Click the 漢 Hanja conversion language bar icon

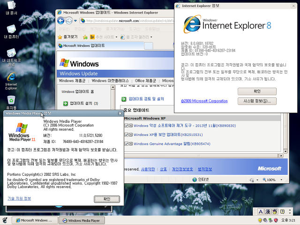click(x=268, y=211)
